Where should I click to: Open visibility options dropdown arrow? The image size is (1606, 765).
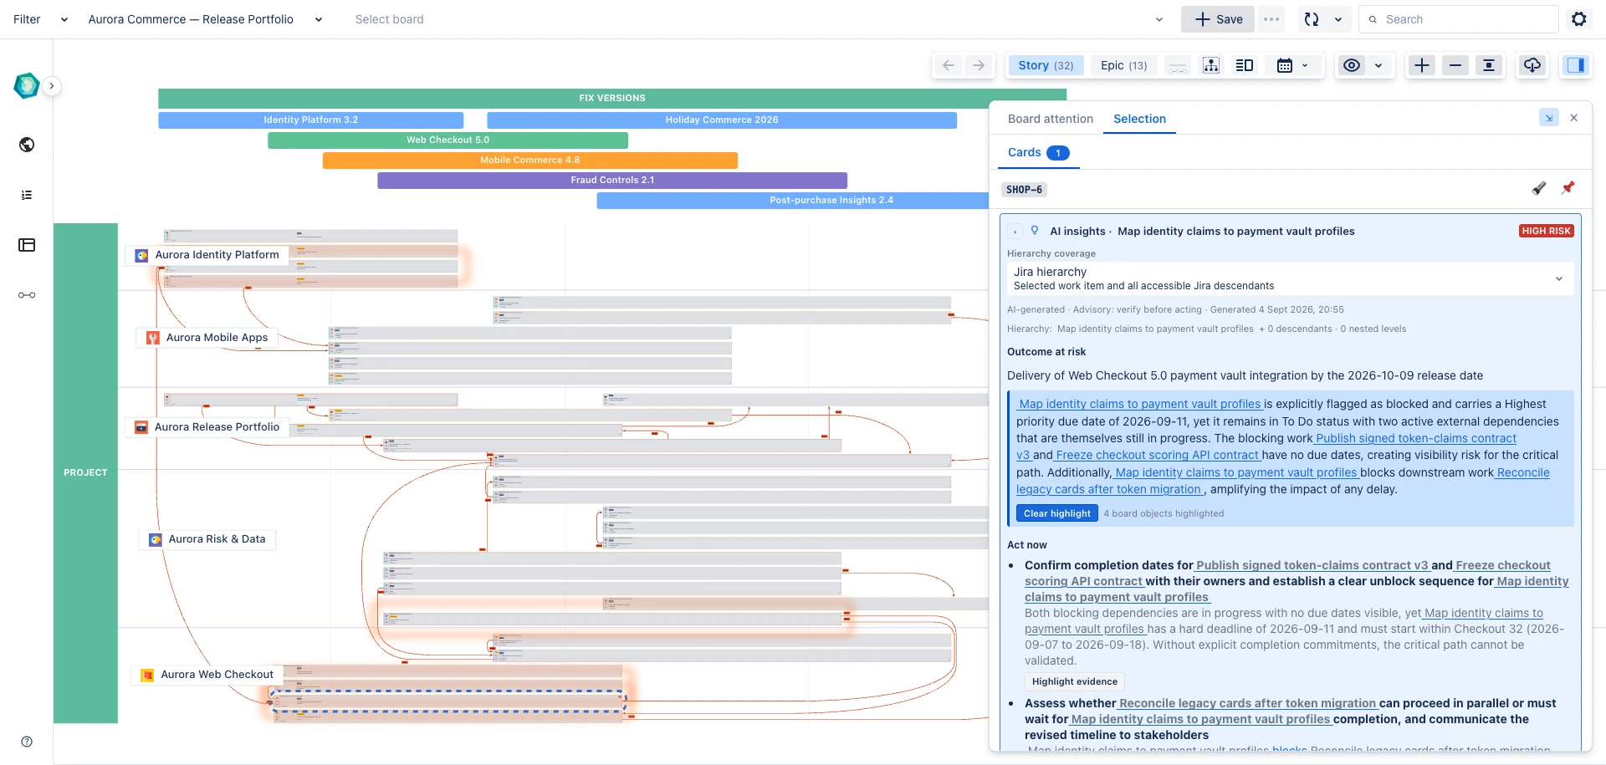(1378, 65)
